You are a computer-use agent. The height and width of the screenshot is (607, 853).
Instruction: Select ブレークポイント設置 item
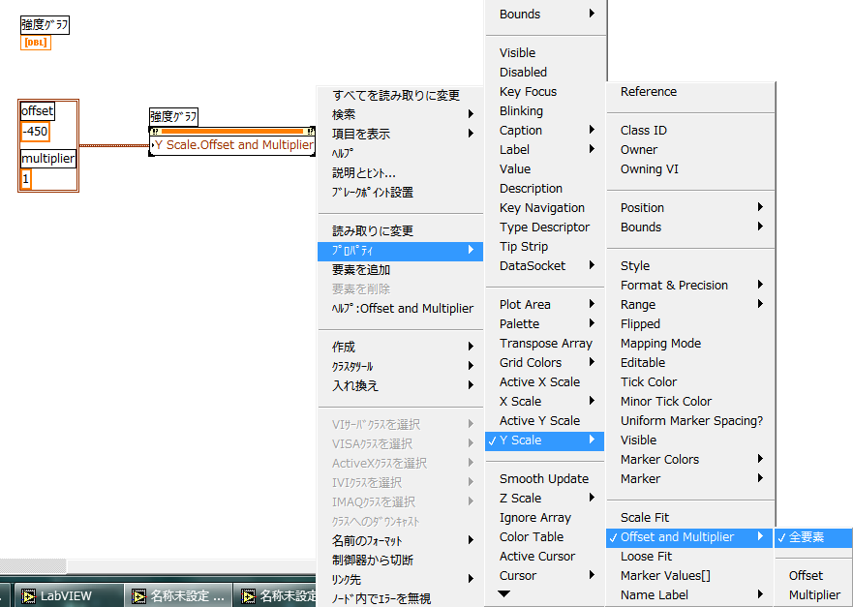[401, 192]
